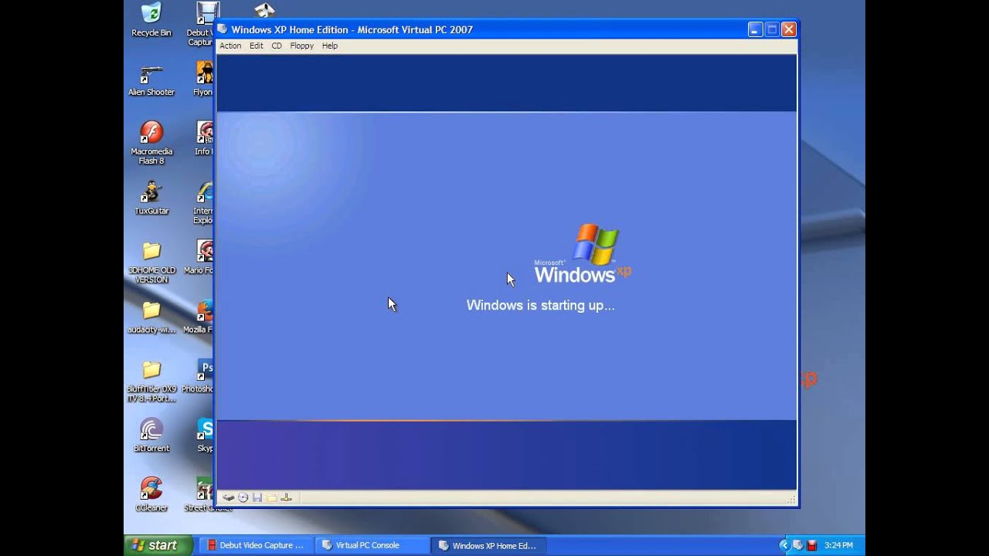Screen dimensions: 989x556
Task: Click the taskbar clock showing 3:24 PM
Action: (x=838, y=545)
